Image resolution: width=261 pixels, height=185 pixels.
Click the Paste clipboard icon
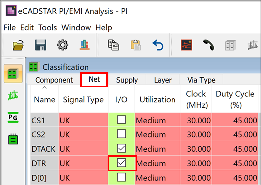click(136, 45)
